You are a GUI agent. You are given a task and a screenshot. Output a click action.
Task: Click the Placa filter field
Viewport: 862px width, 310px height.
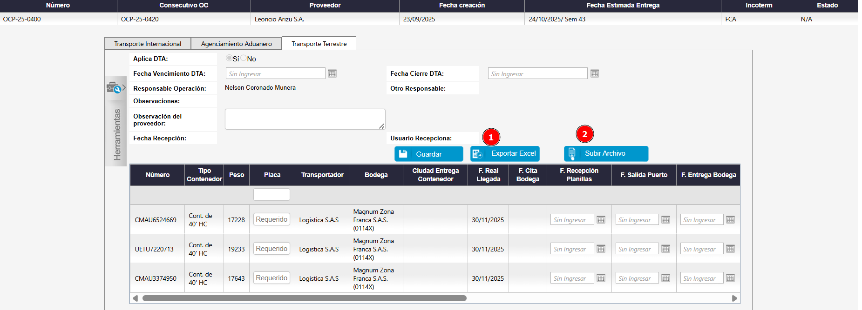271,194
